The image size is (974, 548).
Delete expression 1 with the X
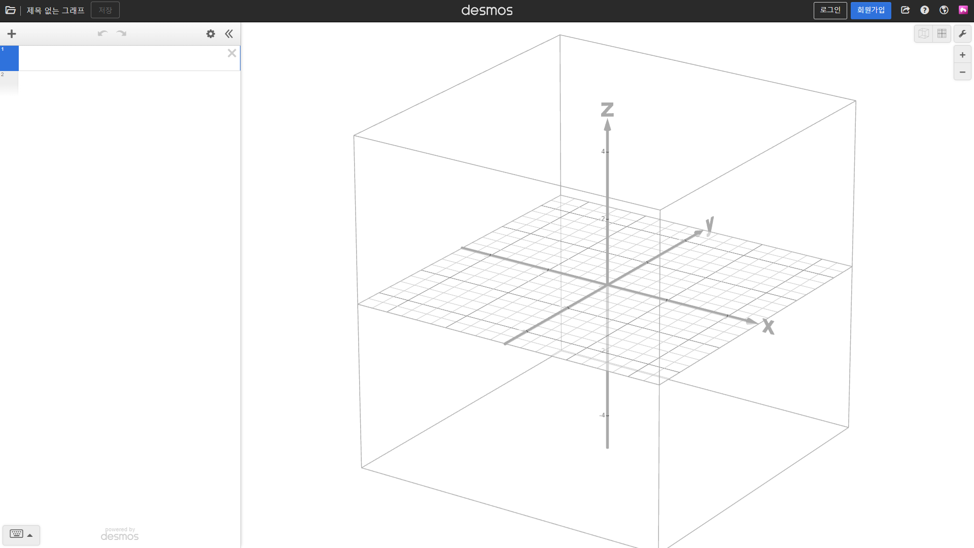[x=232, y=53]
